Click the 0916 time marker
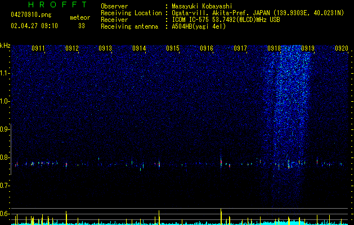This screenshot has width=354, height=225. (x=207, y=48)
